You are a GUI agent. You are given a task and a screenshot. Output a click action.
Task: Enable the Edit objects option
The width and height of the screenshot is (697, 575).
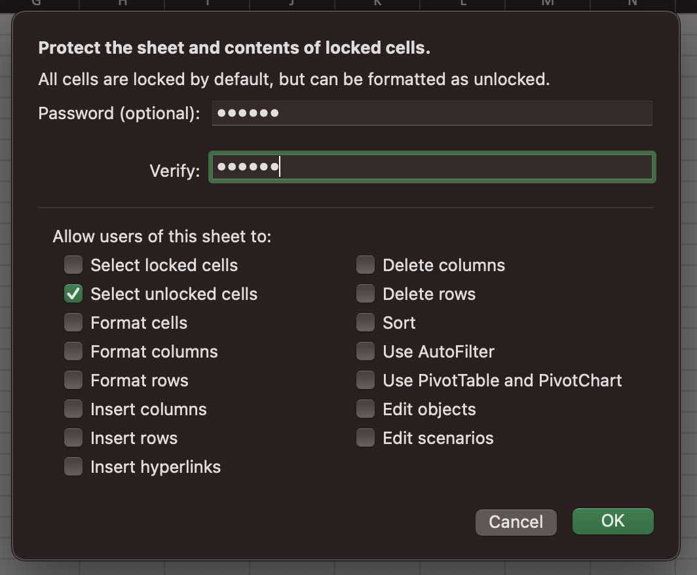366,409
